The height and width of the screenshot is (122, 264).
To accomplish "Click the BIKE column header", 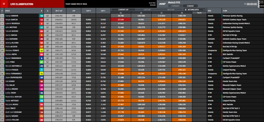I will coord(214,11).
